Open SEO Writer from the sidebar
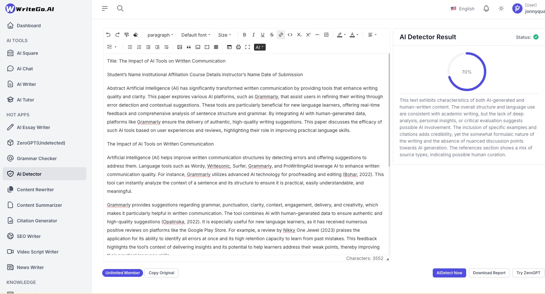 point(44,236)
